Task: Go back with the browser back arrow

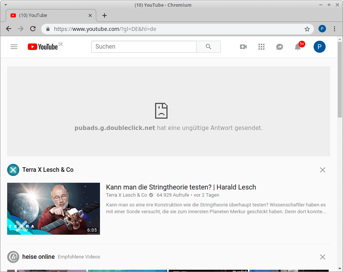Action: 9,29
